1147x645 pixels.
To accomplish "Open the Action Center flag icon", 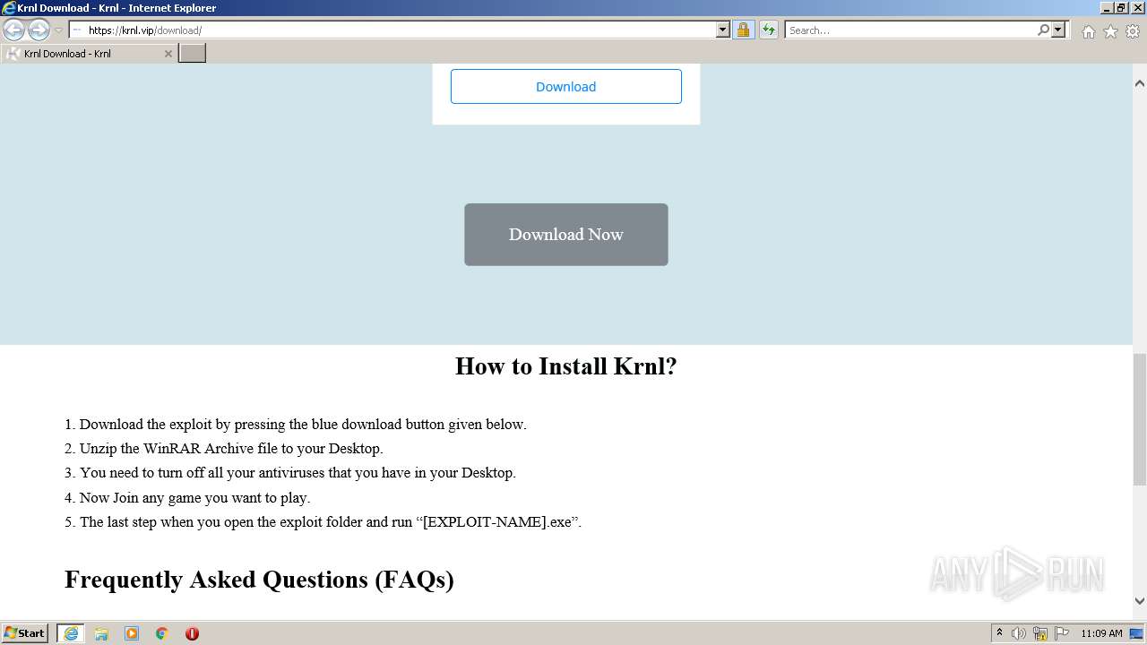I will (x=1062, y=633).
